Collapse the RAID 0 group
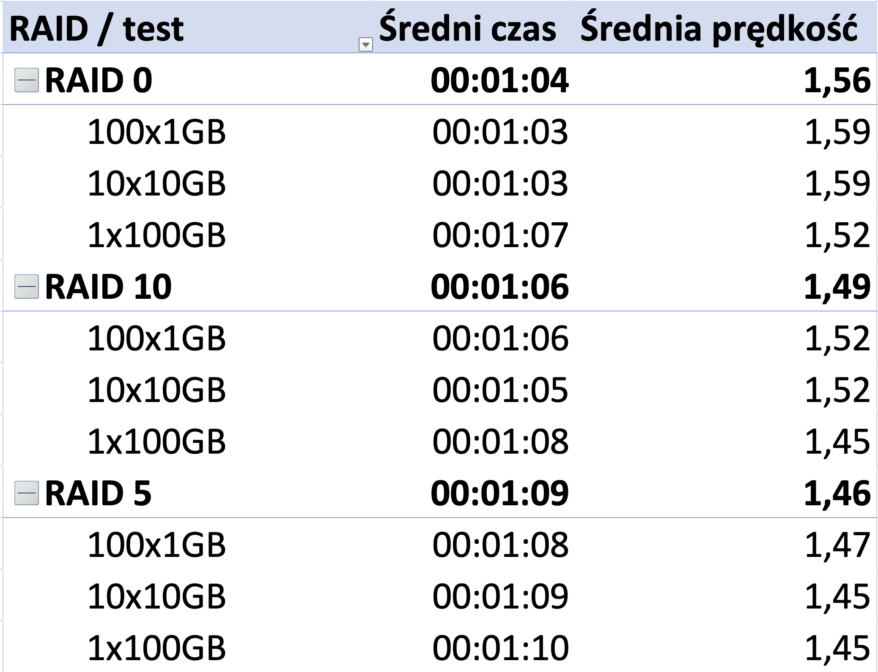This screenshot has width=878, height=672. pyautogui.click(x=27, y=80)
